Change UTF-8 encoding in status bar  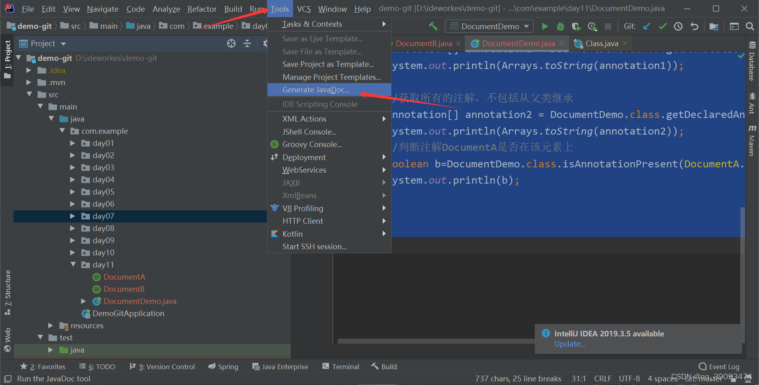tap(629, 379)
